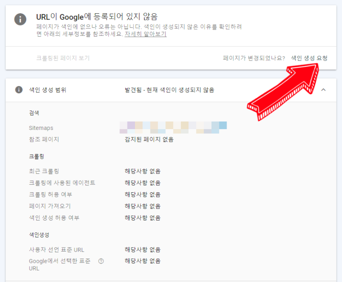Screen dimensions: 342x282
Task: Click the 페이지가 변경되었나요? text
Action: pos(254,58)
